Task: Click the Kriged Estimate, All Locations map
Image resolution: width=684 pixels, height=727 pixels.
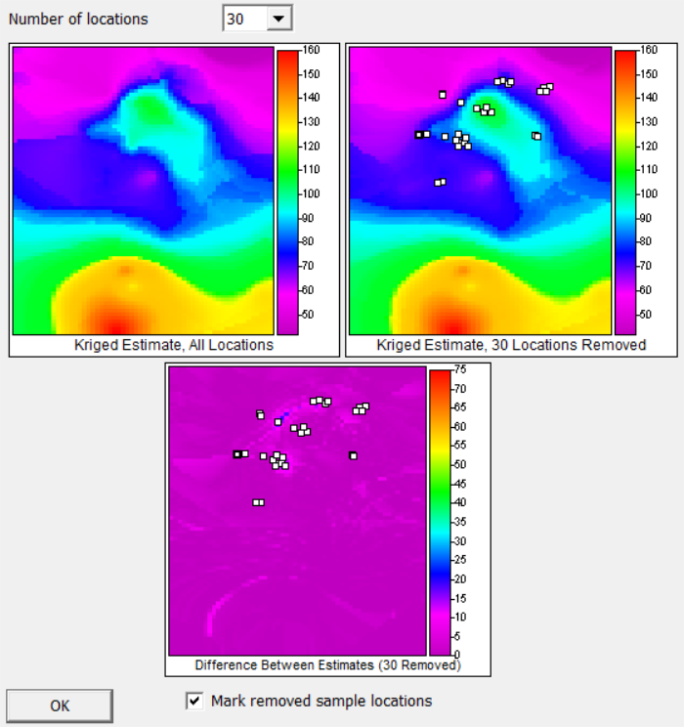Action: (x=144, y=191)
